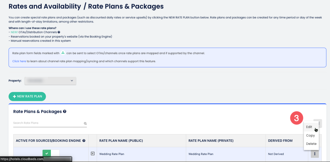Click three-dot options icon above the table

[x=318, y=123]
